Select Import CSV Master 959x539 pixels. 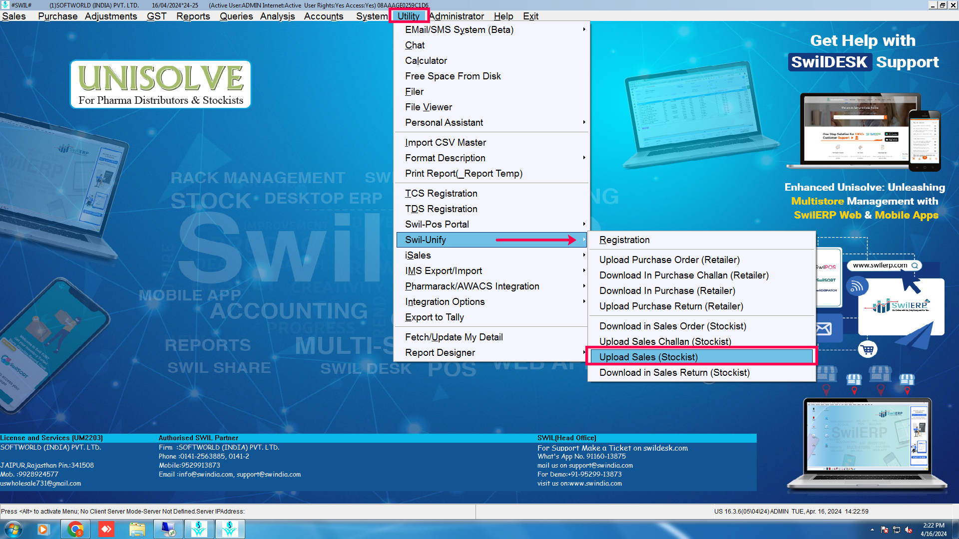pos(491,142)
